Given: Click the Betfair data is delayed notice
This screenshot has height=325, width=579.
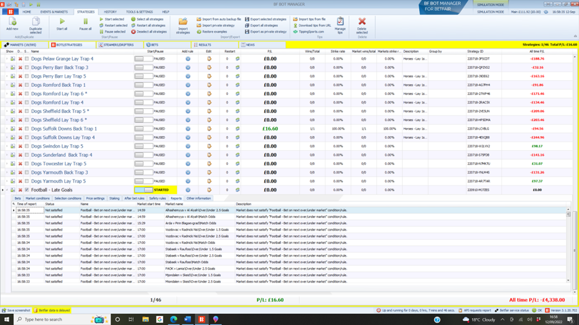Looking at the screenshot, I should tap(52, 310).
